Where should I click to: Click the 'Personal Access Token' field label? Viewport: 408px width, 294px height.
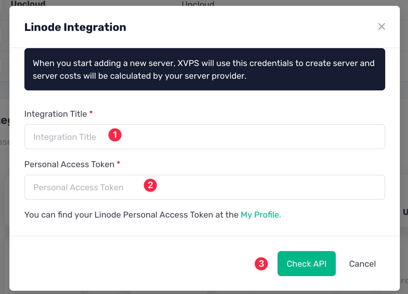click(69, 165)
